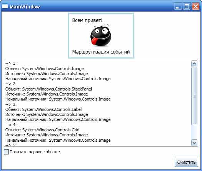Click the '--> 2:' log line
202x171 pixels.
11,84
